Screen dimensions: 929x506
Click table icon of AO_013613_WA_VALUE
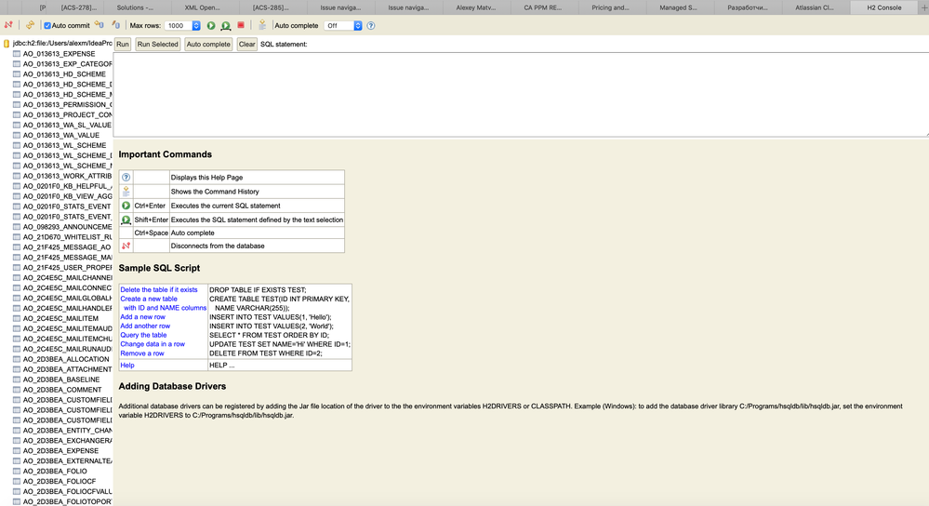(17, 135)
